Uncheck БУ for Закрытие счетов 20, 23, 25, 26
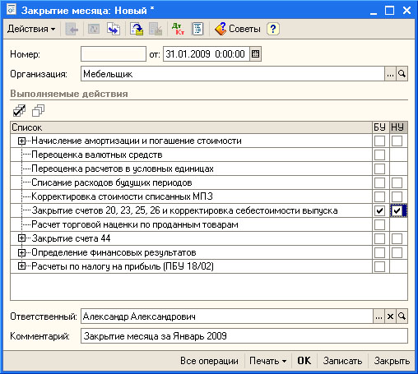 tap(379, 210)
